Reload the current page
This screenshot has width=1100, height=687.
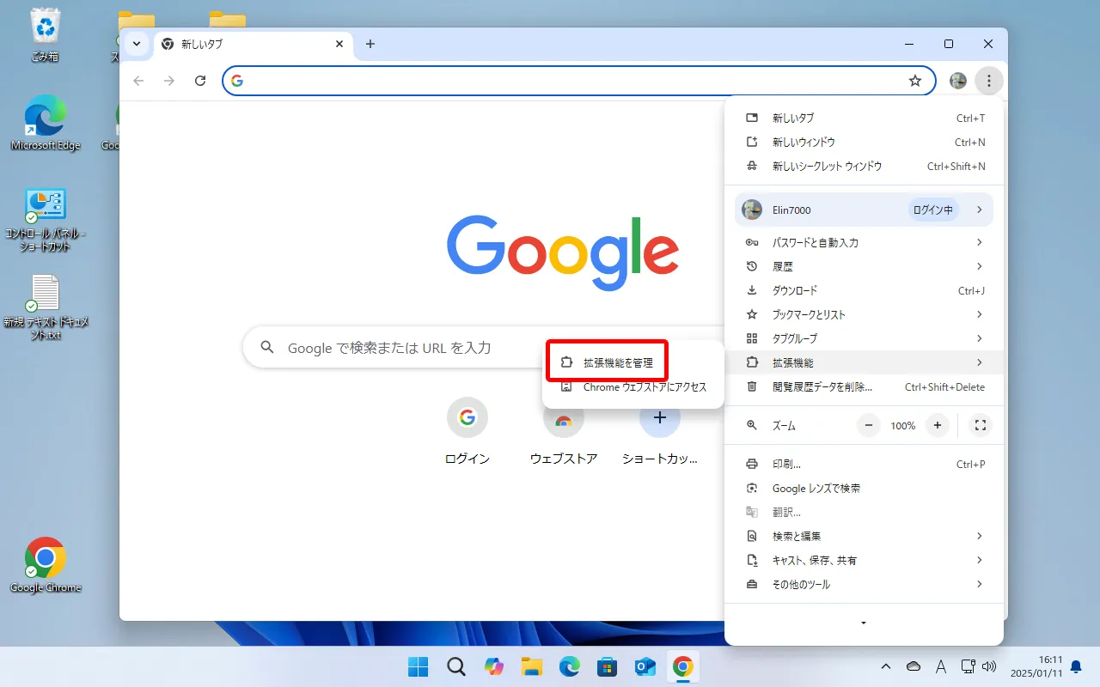pyautogui.click(x=200, y=81)
